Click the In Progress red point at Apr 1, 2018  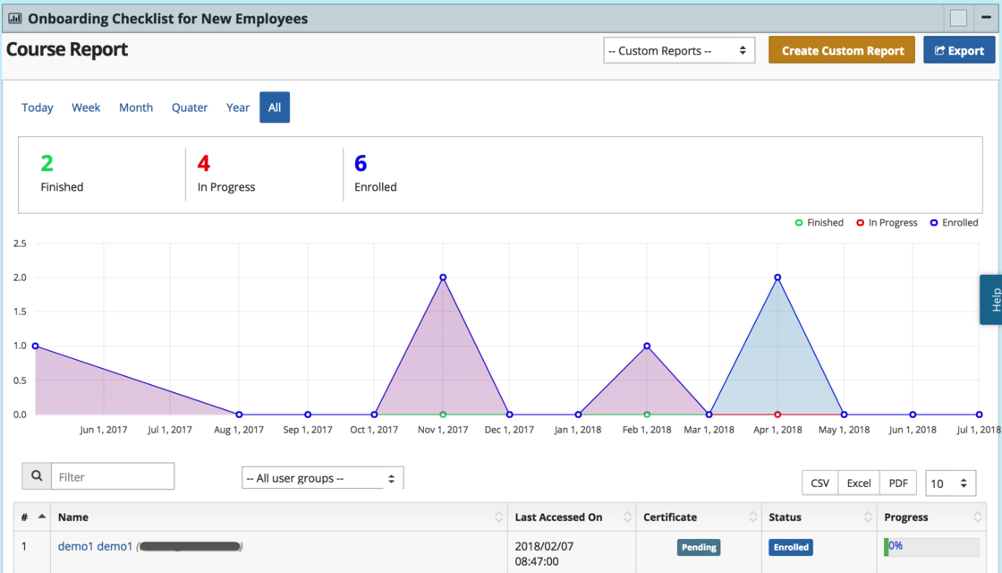point(777,415)
